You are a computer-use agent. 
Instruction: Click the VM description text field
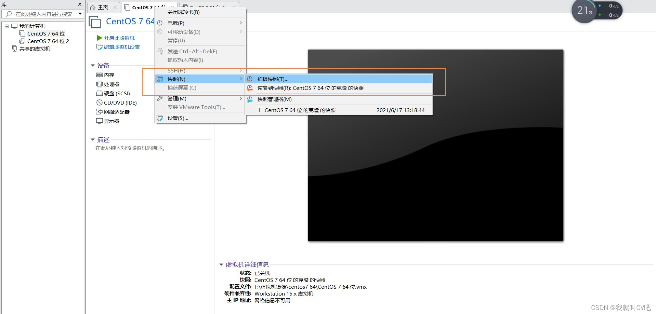point(131,148)
